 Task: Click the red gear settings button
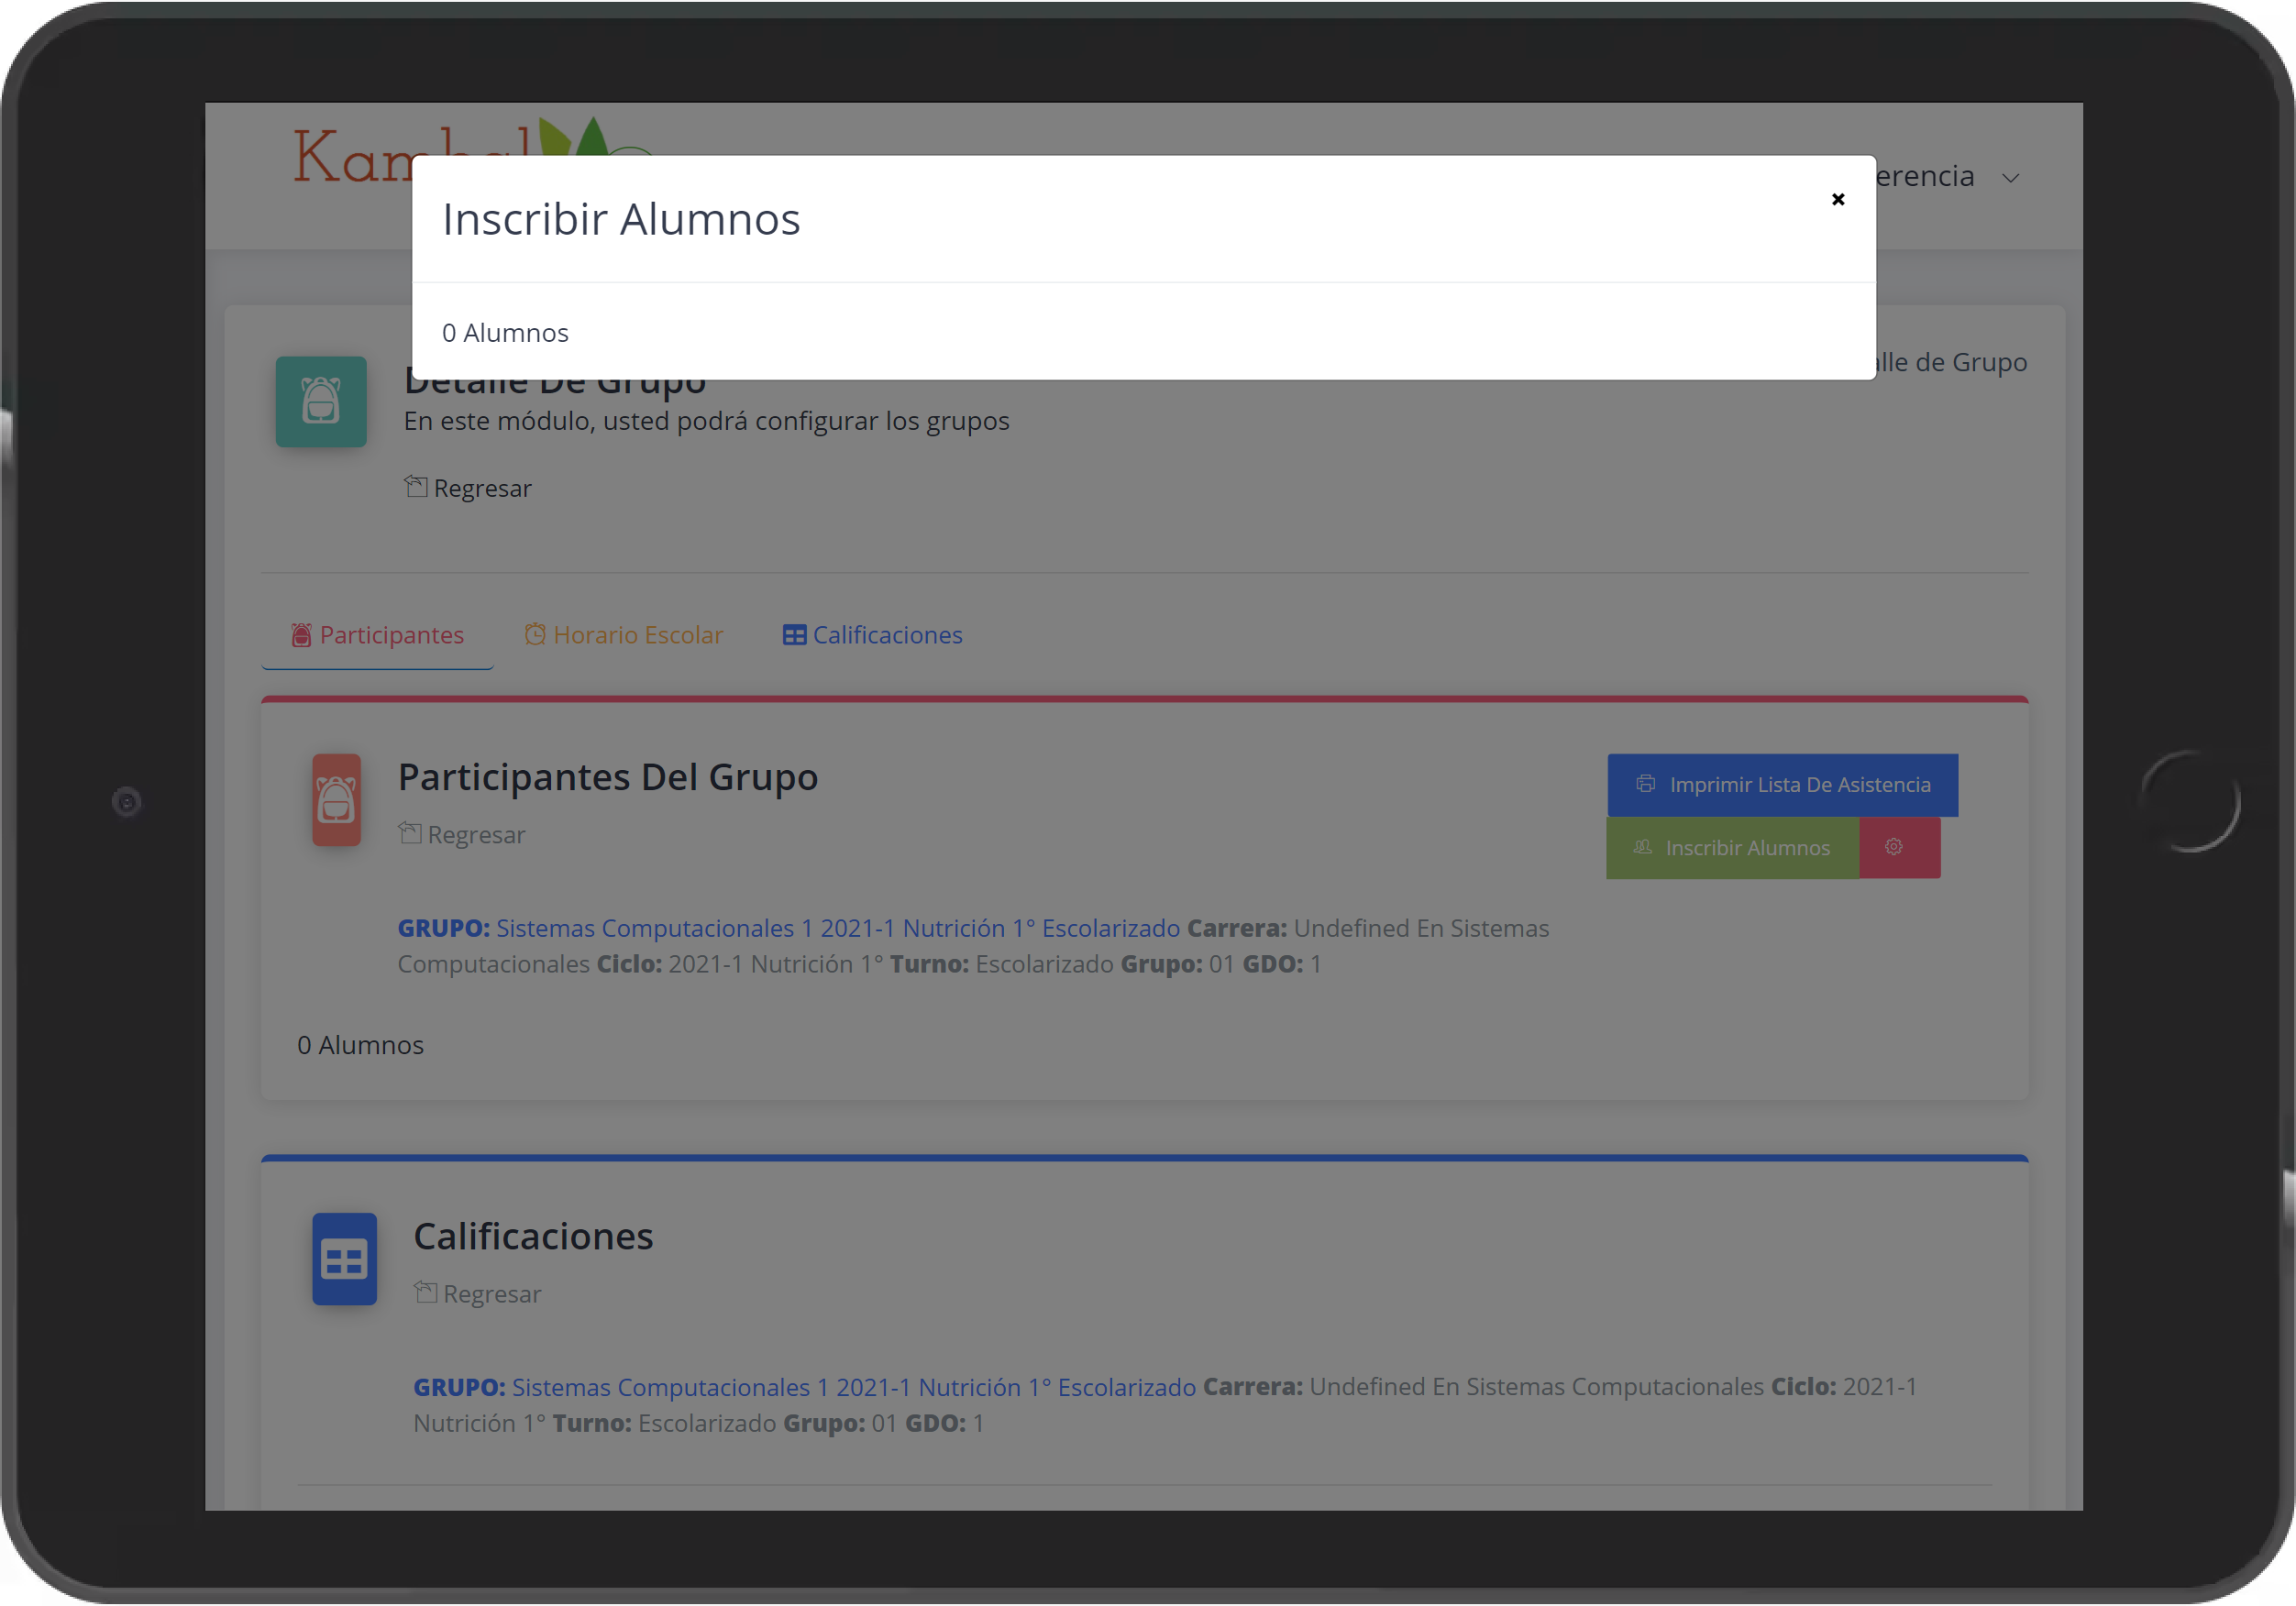(x=1899, y=848)
